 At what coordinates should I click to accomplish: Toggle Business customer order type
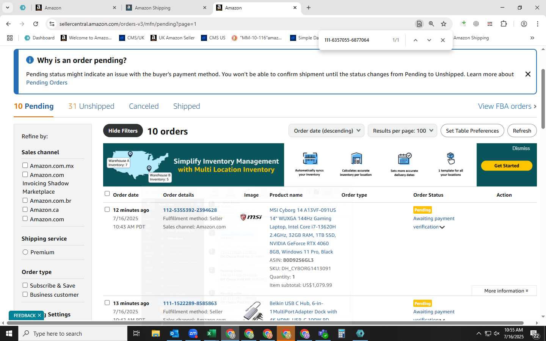pyautogui.click(x=25, y=294)
